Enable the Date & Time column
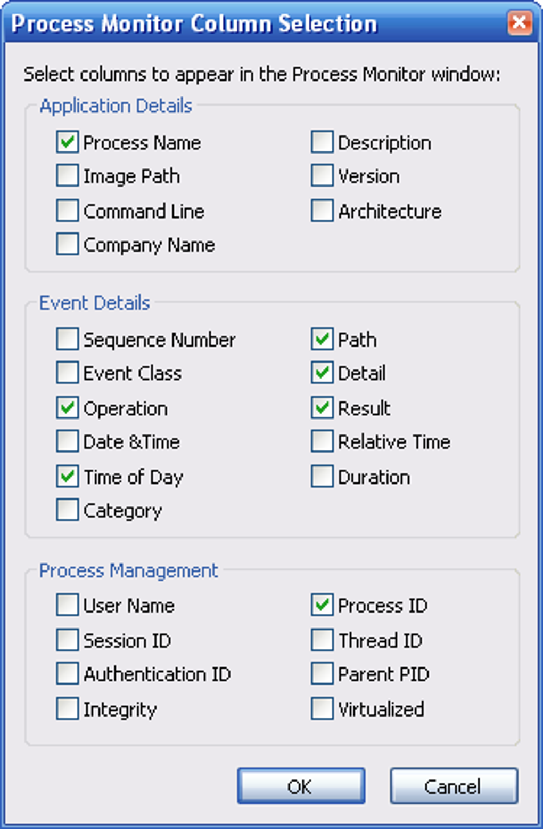The image size is (543, 829). click(67, 441)
